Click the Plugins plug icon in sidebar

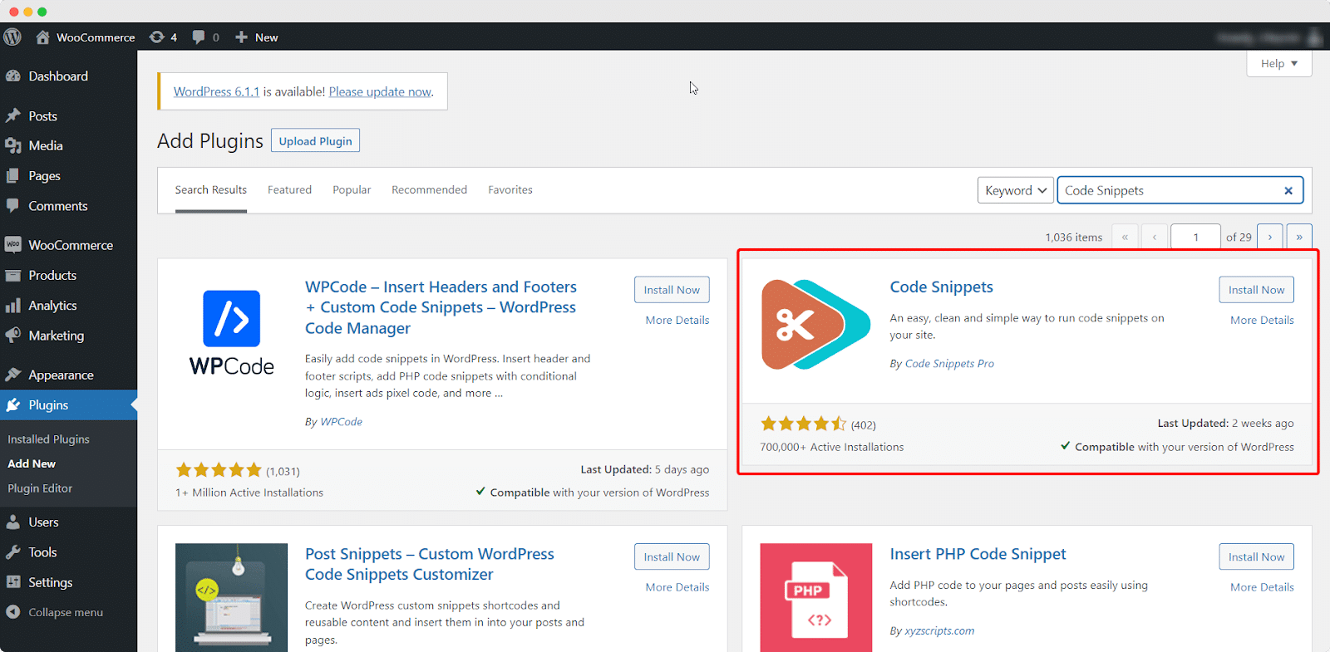(12, 404)
